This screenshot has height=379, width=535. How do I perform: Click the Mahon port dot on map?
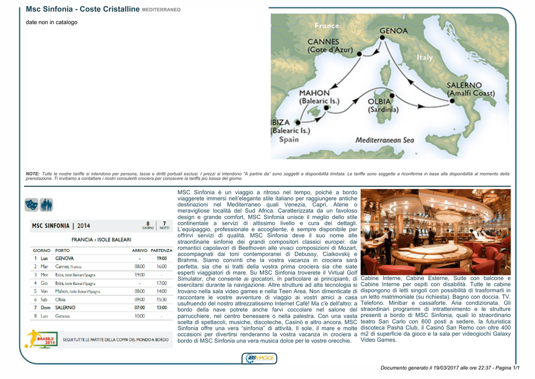pos(326,108)
